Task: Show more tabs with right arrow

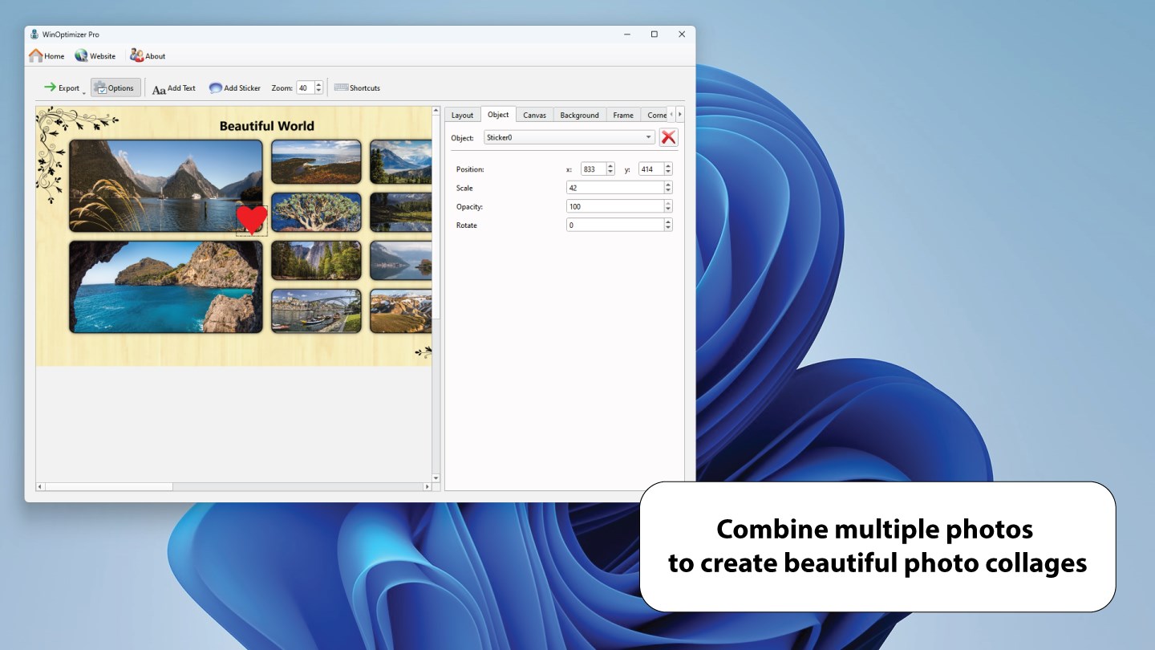Action: click(680, 115)
